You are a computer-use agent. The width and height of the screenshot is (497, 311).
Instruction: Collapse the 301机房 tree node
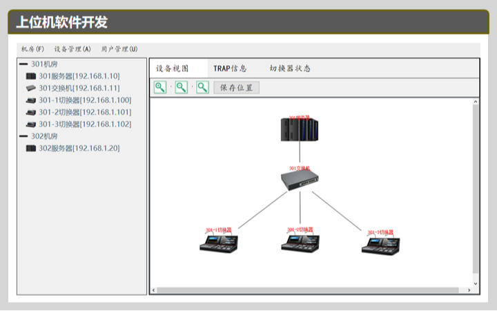coord(23,64)
